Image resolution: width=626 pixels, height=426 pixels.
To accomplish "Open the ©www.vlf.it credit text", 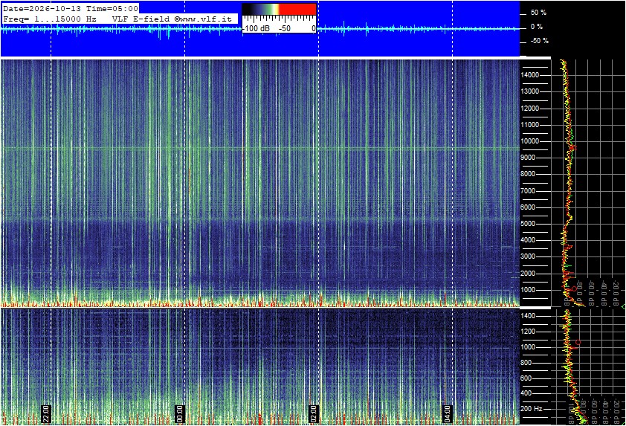I will [x=202, y=19].
